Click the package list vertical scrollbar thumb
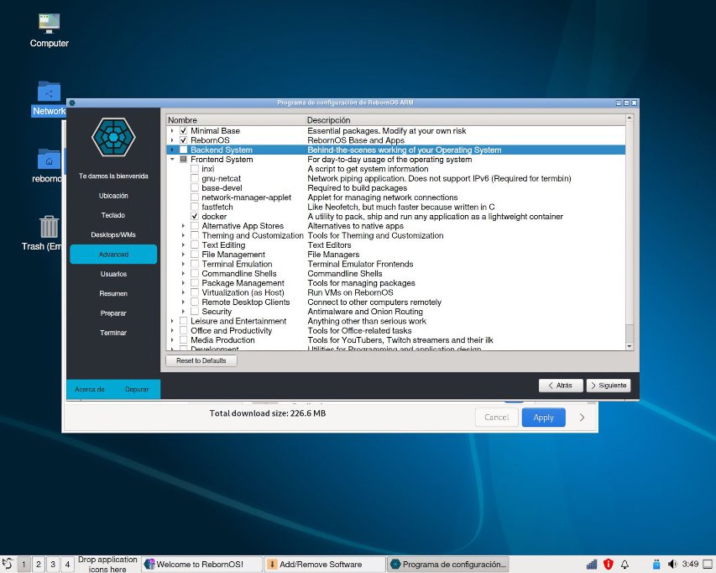 [630, 333]
